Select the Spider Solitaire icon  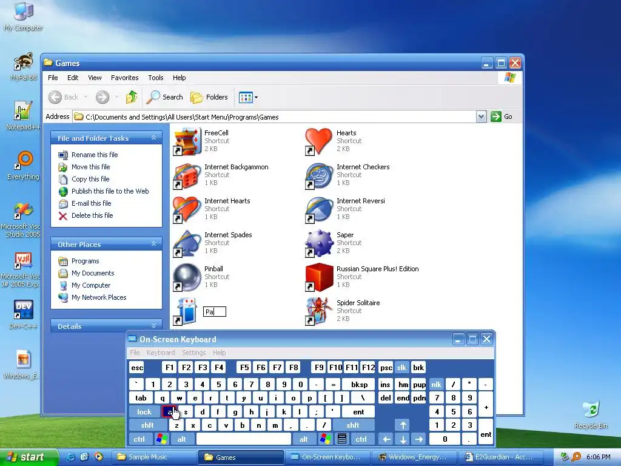(x=319, y=311)
